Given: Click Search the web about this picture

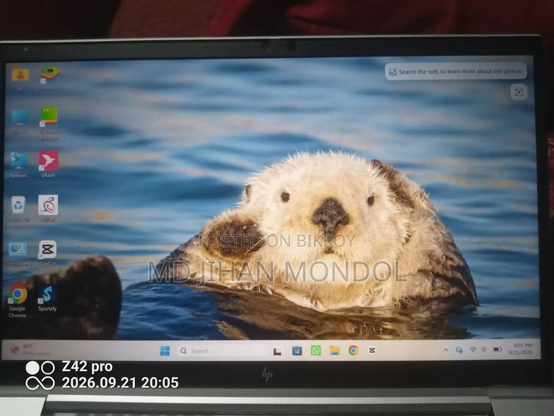Looking at the screenshot, I should pos(456,72).
